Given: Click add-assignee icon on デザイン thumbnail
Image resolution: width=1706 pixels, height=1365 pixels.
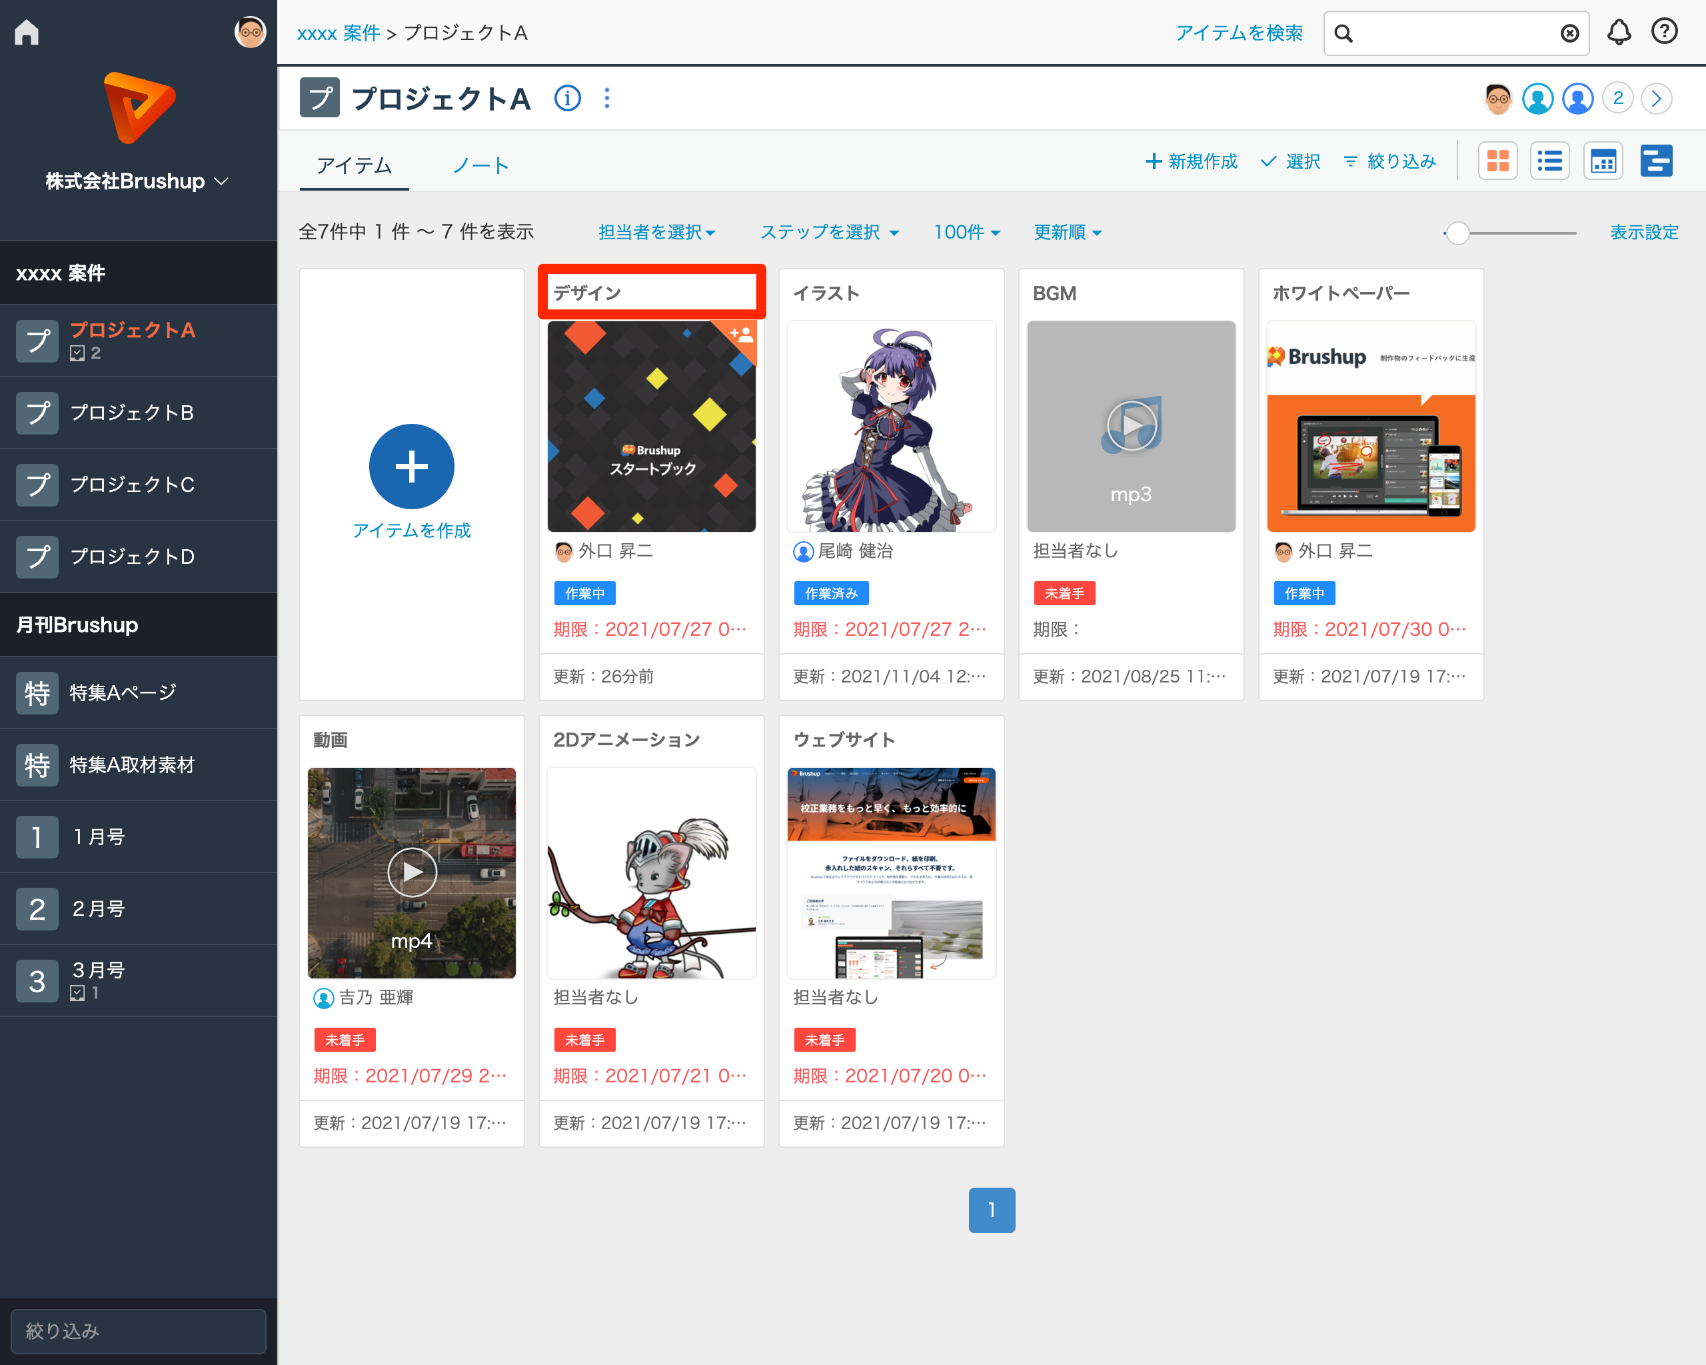Looking at the screenshot, I should coord(742,335).
